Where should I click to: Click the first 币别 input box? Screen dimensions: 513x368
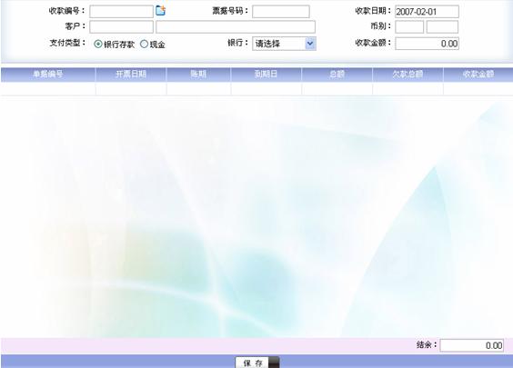point(409,26)
